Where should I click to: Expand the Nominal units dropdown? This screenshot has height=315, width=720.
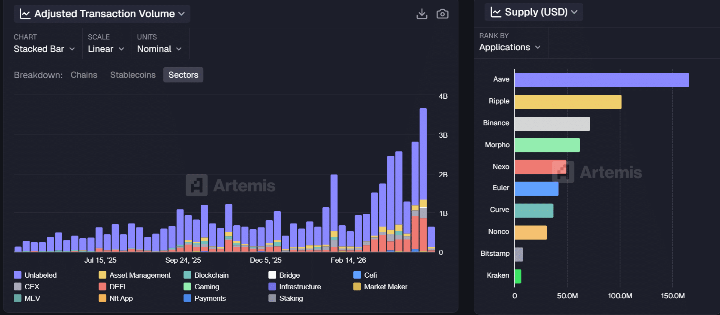[160, 49]
